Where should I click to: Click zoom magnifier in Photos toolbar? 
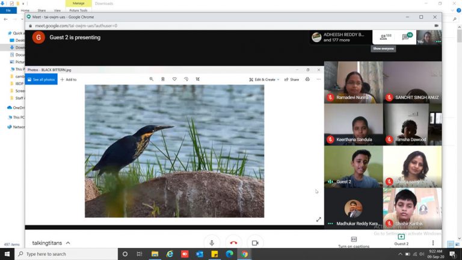[x=152, y=79]
